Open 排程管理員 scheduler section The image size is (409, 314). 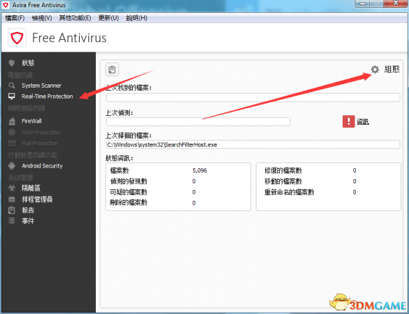(37, 200)
